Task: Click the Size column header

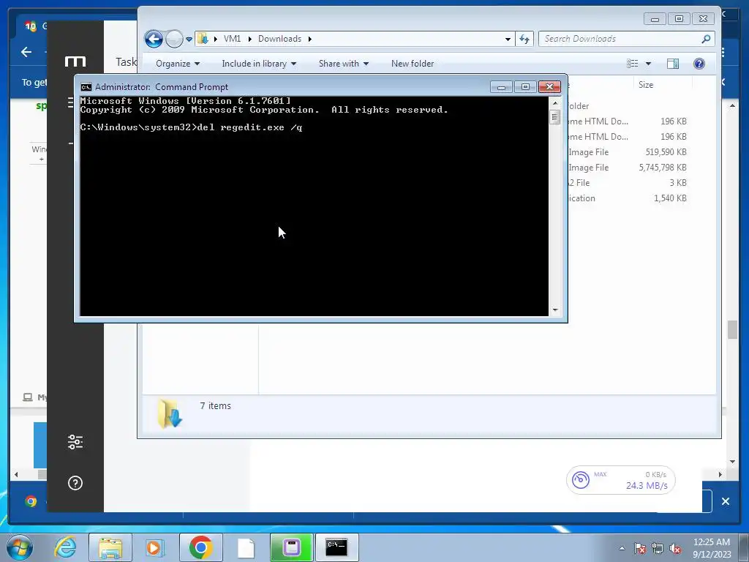Action: click(x=646, y=85)
